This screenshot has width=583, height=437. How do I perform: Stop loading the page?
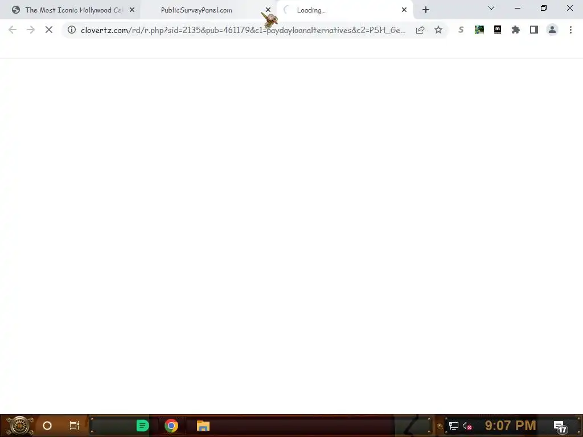[49, 30]
